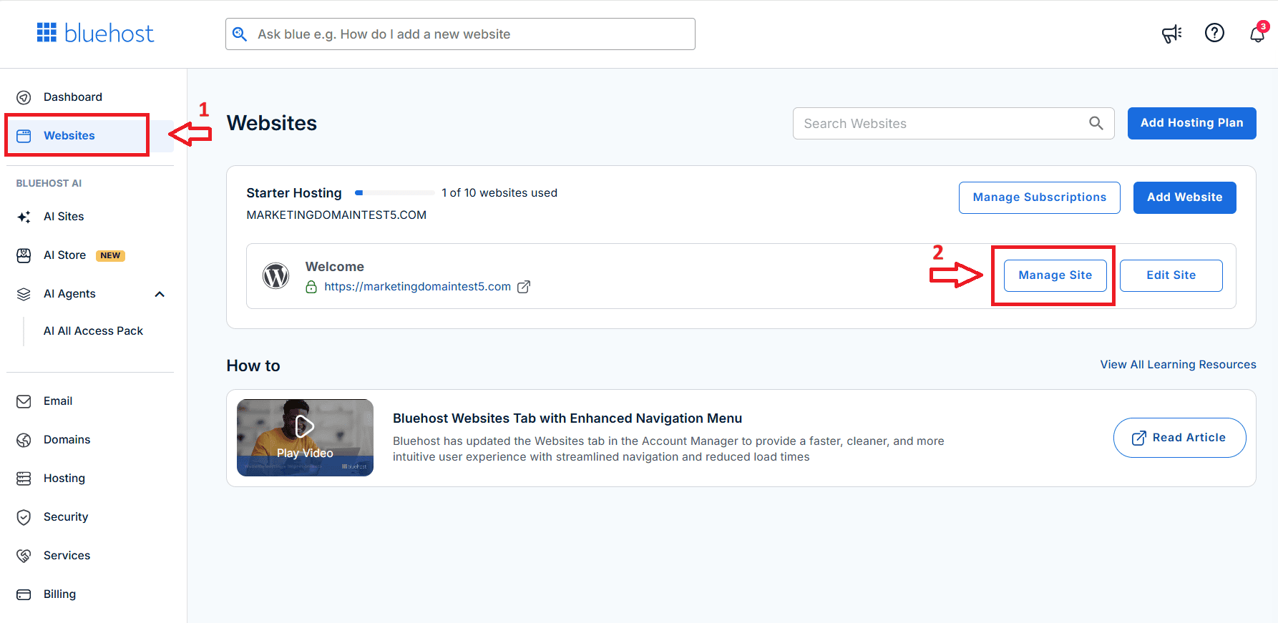This screenshot has width=1278, height=623.
Task: Focus the Search Websites input field
Action: 953,123
